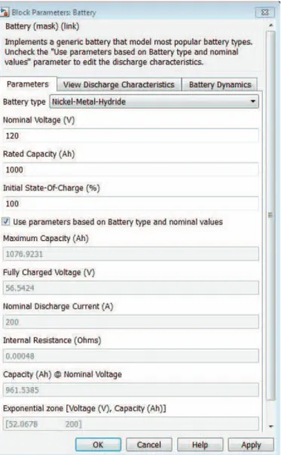Click the Help button
This screenshot has height=455, width=281.
tap(200, 444)
